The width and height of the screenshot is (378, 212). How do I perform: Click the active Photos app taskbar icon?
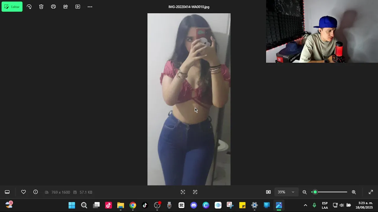click(x=279, y=205)
